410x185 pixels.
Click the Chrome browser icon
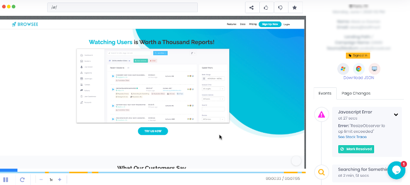click(x=359, y=69)
